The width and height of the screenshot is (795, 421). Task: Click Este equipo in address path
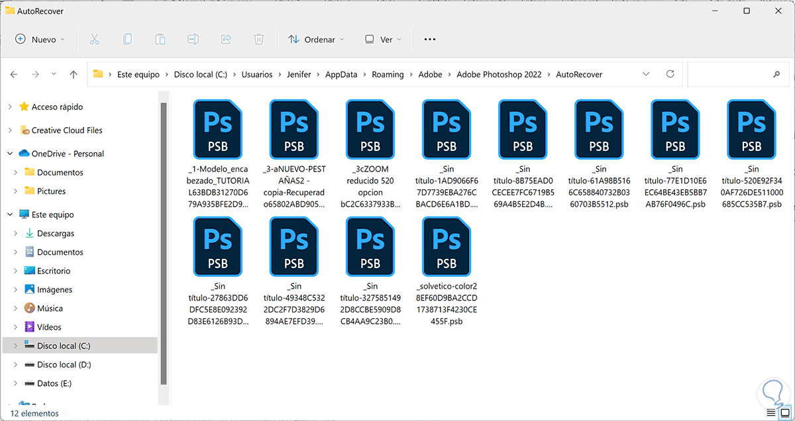point(138,75)
